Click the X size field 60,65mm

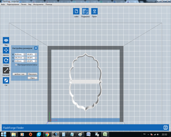point(19,55)
